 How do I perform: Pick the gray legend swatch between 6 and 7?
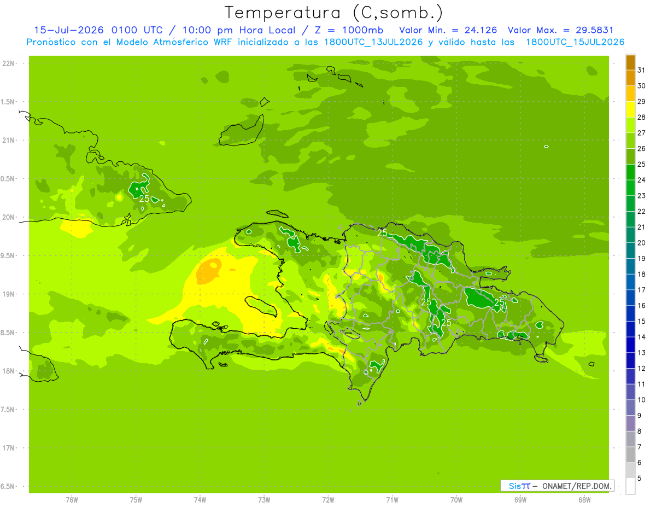coord(630,454)
